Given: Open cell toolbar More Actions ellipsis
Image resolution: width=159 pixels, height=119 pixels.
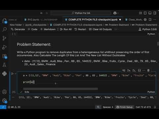Looking at the screenshot, I should (144, 70).
